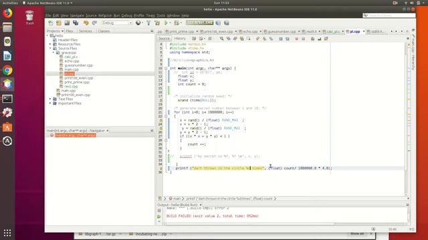Click the Undo toolbar icon
The image size is (428, 240).
[x=86, y=23]
